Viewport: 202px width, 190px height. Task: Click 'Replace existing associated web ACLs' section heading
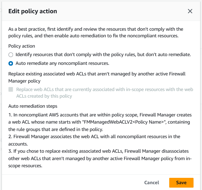(x=97, y=77)
